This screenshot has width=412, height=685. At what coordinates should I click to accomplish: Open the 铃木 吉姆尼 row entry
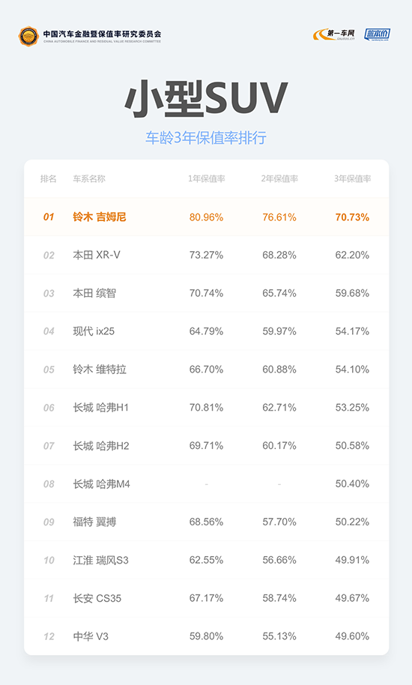207,217
